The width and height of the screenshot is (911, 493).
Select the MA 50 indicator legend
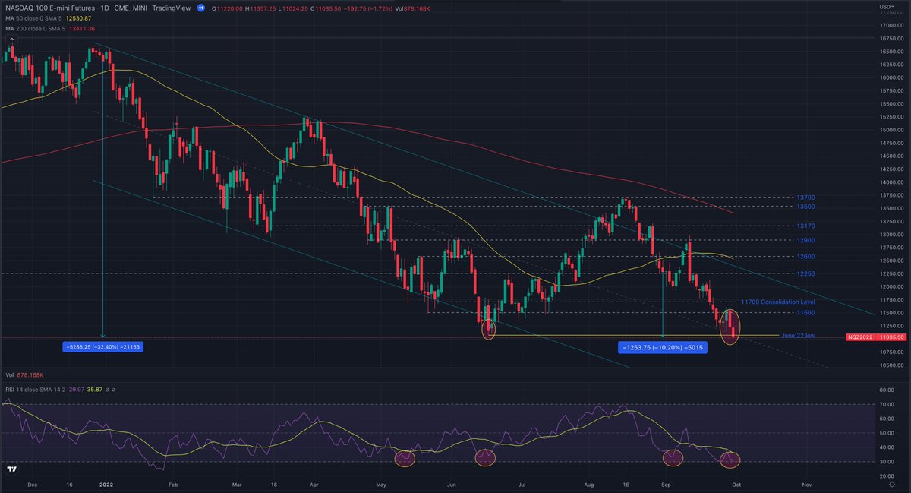33,17
